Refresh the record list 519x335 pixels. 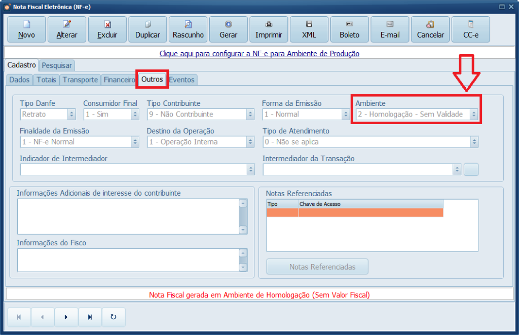click(114, 317)
